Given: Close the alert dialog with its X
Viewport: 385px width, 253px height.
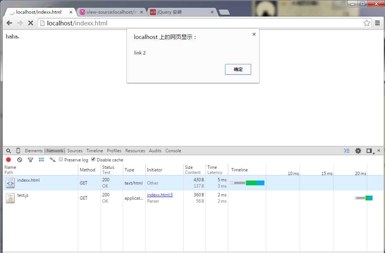Looking at the screenshot, I should point(254,34).
